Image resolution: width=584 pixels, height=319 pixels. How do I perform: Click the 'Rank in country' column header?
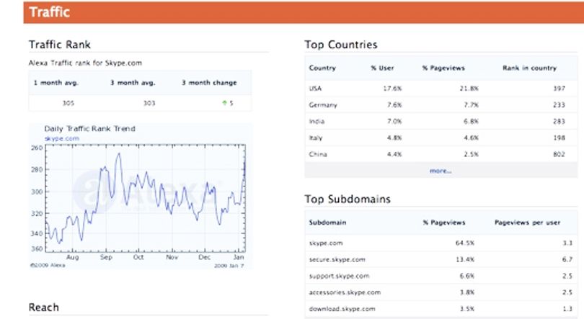529,68
